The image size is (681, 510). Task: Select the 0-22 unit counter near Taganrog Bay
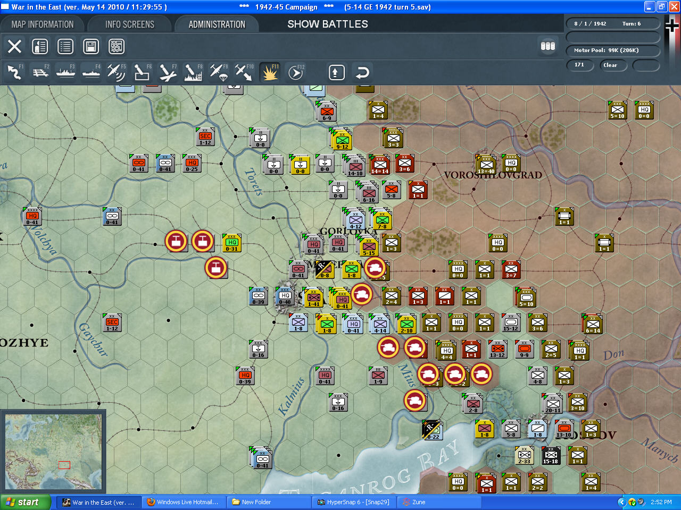point(432,430)
